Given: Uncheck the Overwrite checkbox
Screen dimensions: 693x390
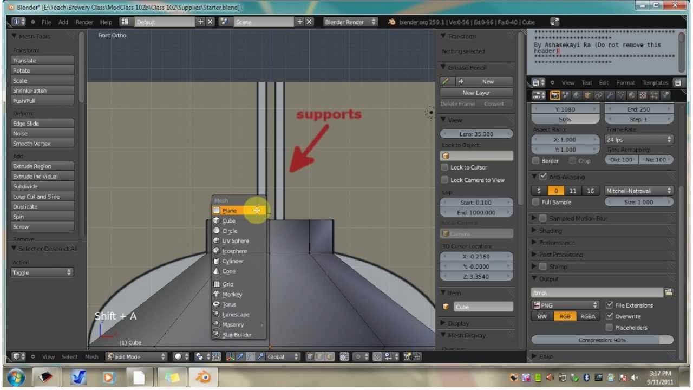Looking at the screenshot, I should tap(610, 316).
